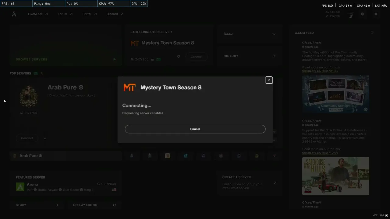Open the FiveM.net external link
390x219 pixels.
(x=38, y=14)
